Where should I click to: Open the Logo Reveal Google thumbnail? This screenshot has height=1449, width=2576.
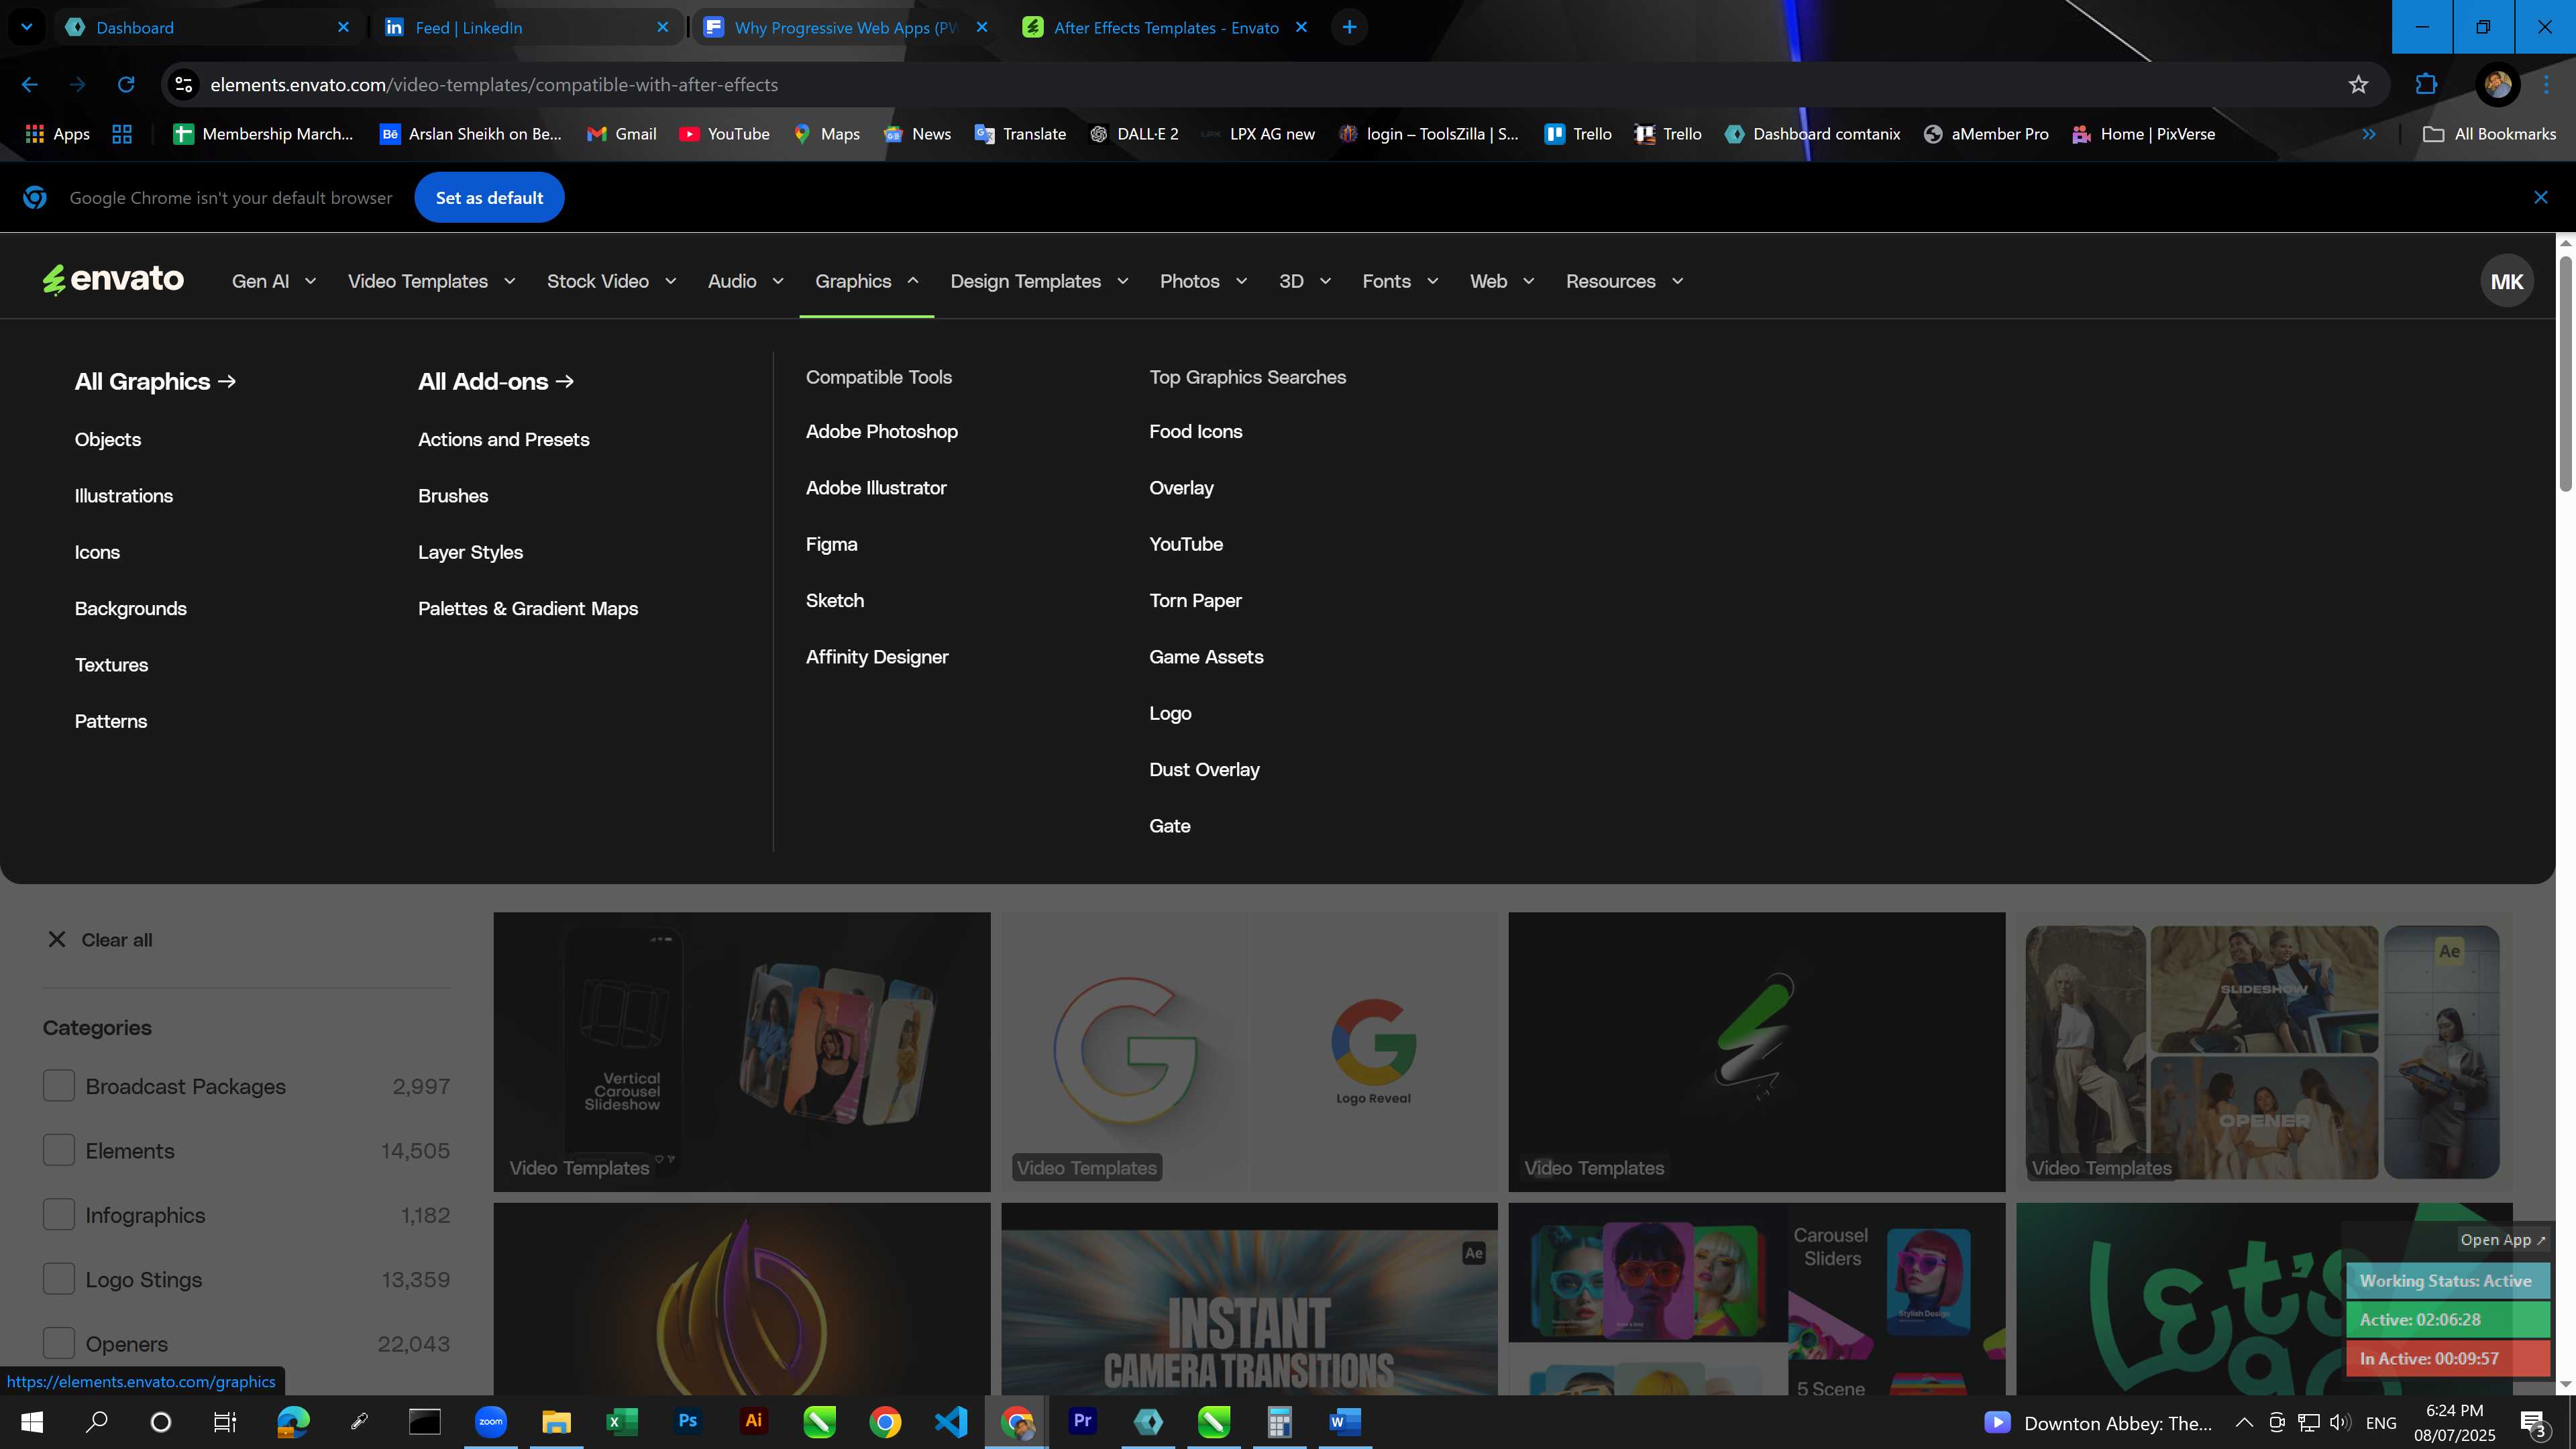(1249, 1051)
